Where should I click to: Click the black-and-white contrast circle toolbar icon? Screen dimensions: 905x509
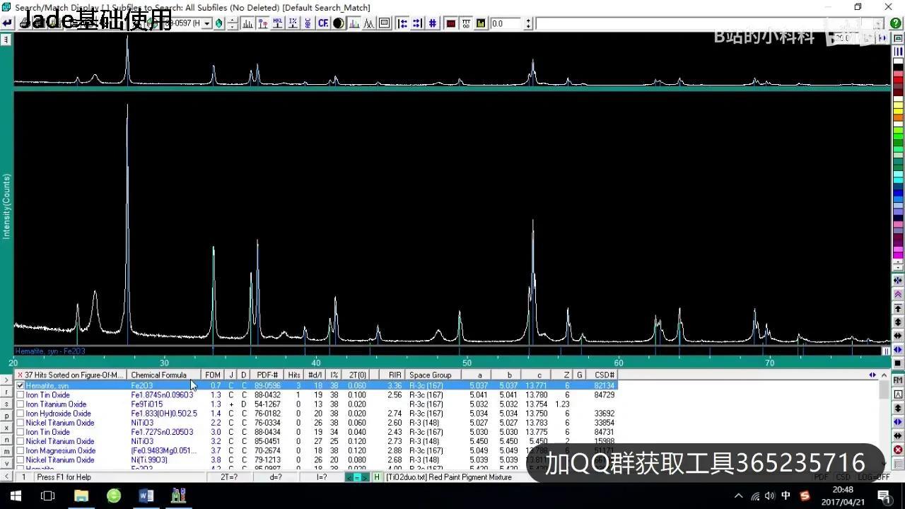coord(338,23)
